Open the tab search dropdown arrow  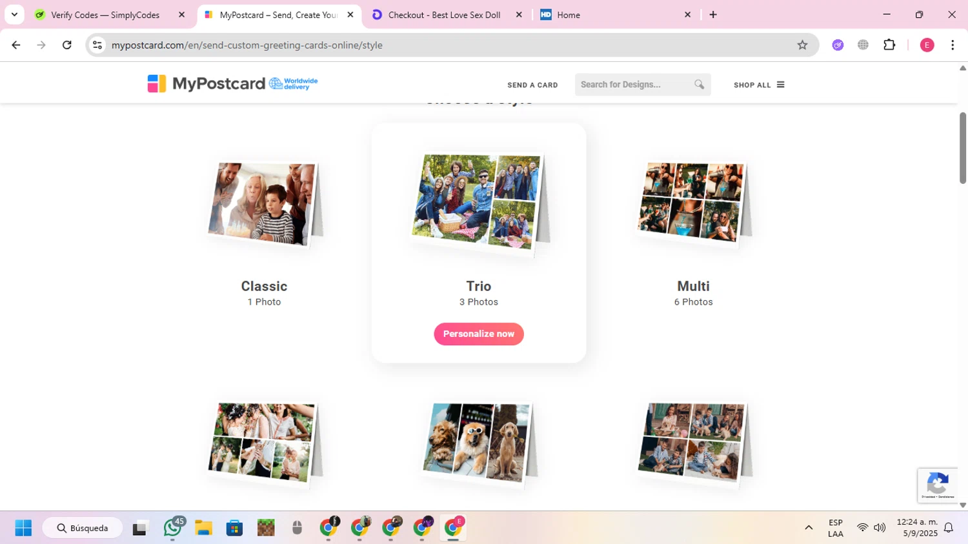pyautogui.click(x=14, y=14)
